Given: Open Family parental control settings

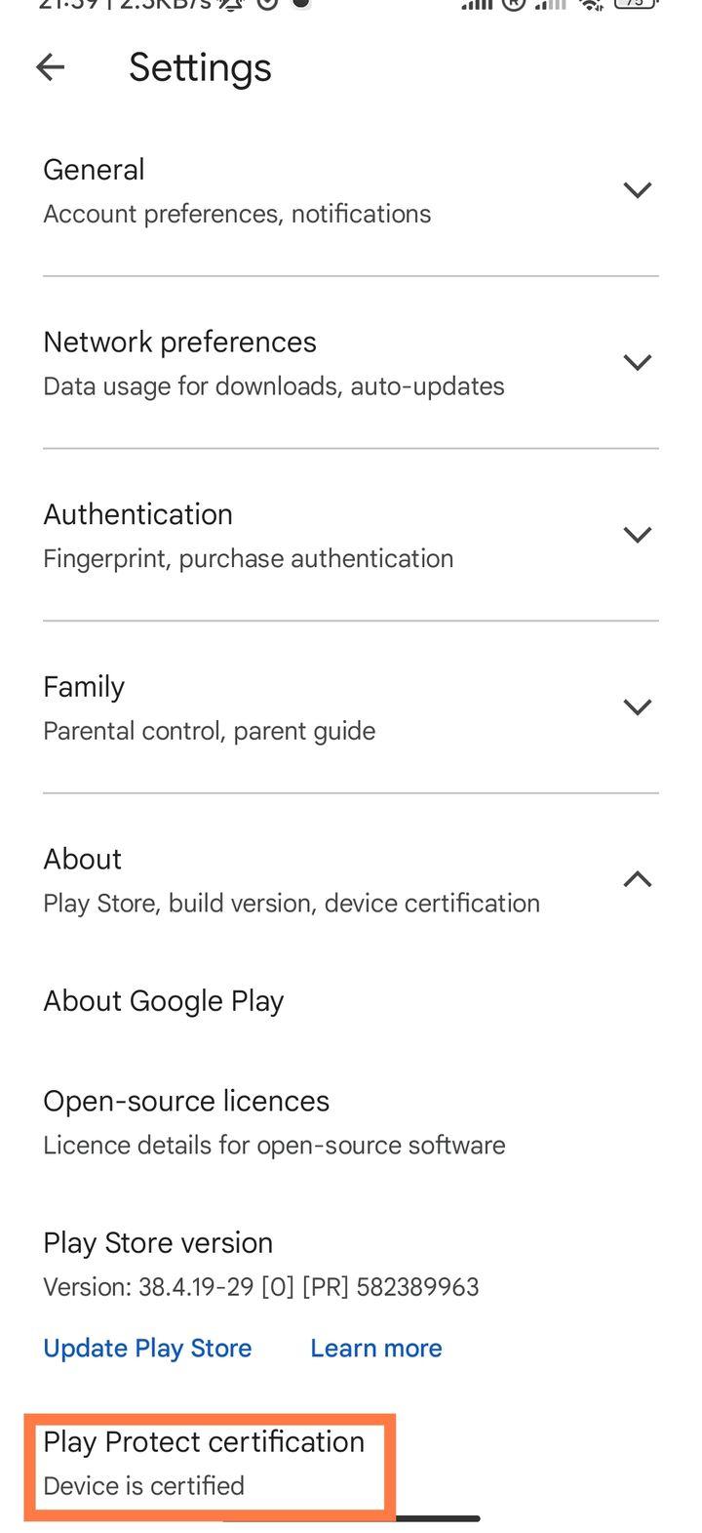Looking at the screenshot, I should [351, 706].
